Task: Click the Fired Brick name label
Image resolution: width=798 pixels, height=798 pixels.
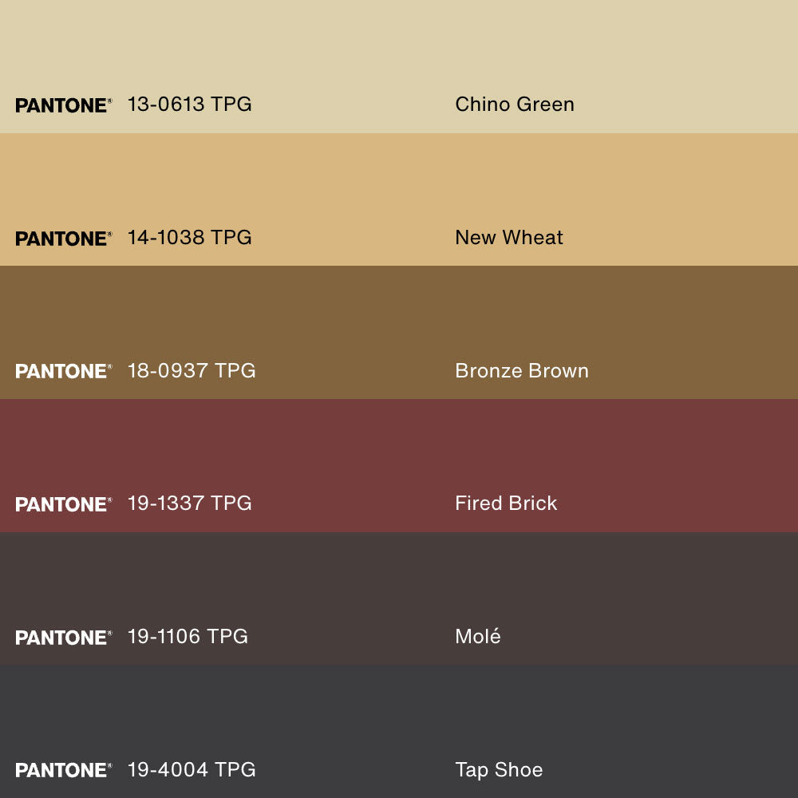Action: click(506, 503)
